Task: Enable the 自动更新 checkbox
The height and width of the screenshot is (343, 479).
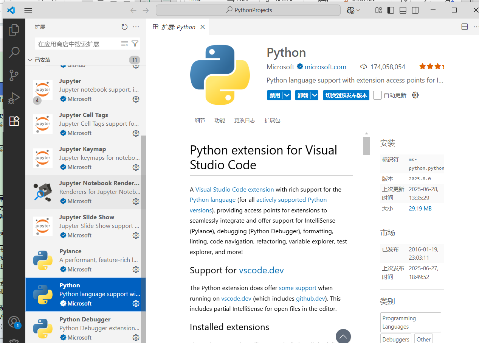Action: (377, 95)
